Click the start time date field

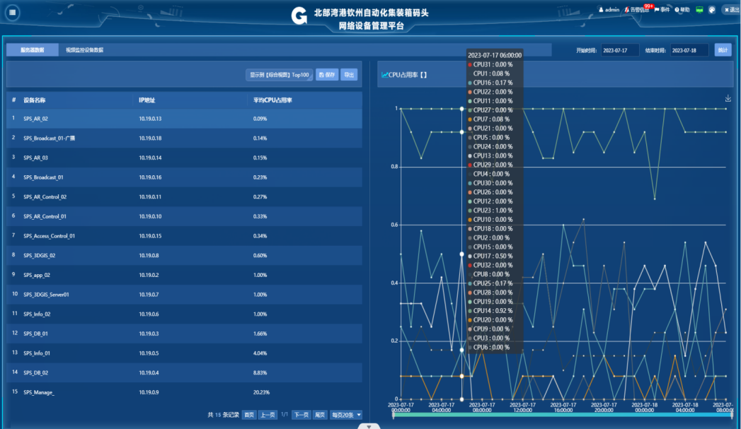[x=620, y=50]
